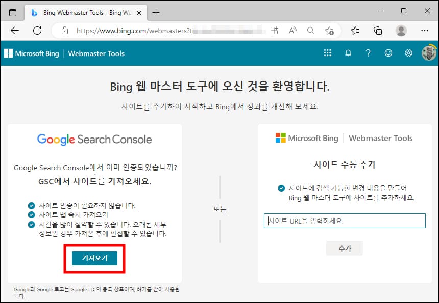Open notifications via the bell icon
Image resolution: width=439 pixels, height=303 pixels.
pyautogui.click(x=348, y=53)
